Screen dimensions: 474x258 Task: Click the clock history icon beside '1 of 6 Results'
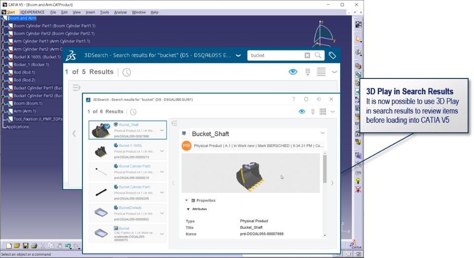tap(133, 112)
